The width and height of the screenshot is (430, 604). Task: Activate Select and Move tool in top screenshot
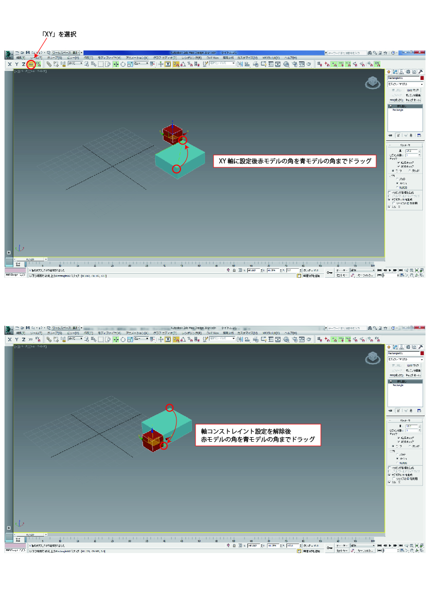pos(116,64)
